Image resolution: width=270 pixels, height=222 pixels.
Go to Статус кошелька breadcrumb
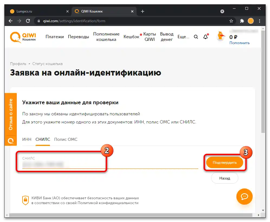(47, 64)
